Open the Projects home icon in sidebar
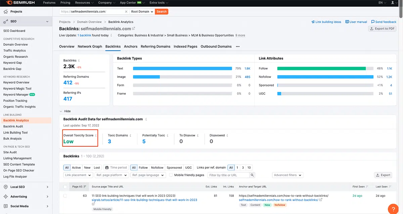This screenshot has width=403, height=214. tap(5, 11)
